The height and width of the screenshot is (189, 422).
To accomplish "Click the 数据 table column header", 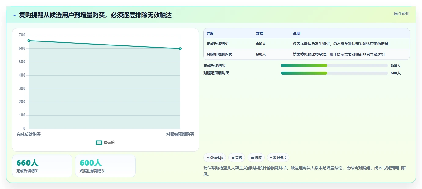I will point(259,34).
